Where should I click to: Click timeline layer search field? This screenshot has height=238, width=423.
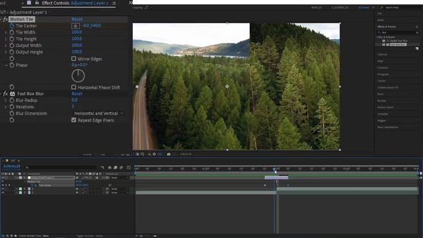tap(61, 167)
